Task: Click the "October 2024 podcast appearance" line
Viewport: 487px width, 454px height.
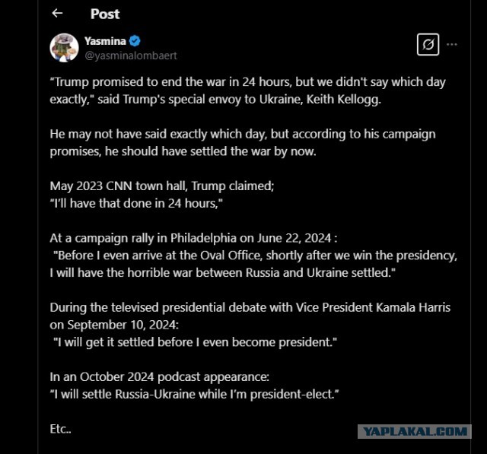Action: [x=154, y=379]
